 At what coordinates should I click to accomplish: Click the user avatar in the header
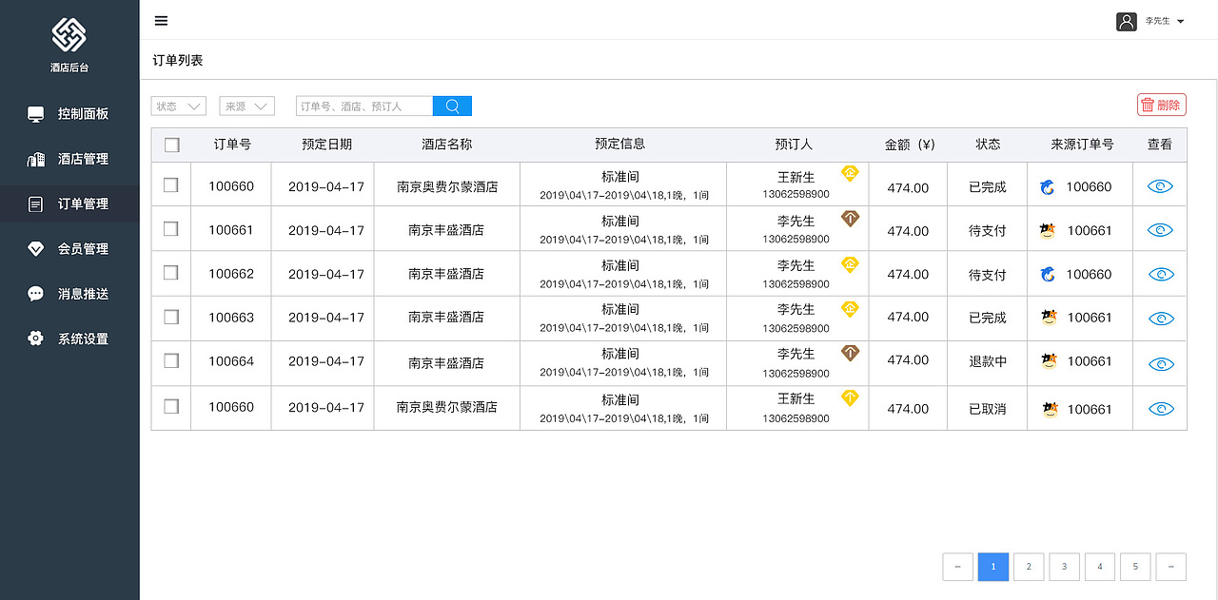(1127, 21)
